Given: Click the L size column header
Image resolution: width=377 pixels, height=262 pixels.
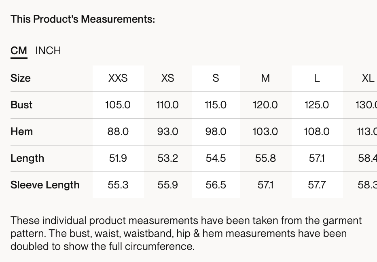Looking at the screenshot, I should [317, 78].
